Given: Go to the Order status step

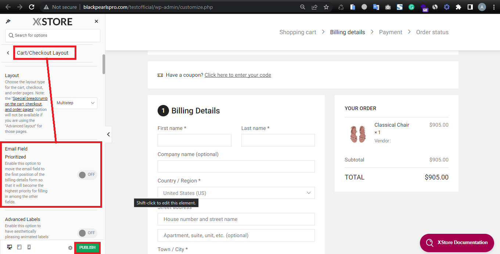Looking at the screenshot, I should pos(432,32).
